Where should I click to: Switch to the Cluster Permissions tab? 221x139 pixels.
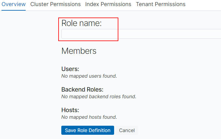[56, 4]
